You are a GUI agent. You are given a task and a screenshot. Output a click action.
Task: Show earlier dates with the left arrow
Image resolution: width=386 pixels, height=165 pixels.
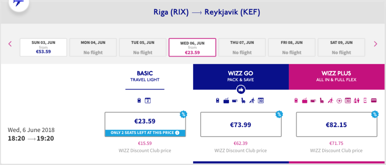[10, 44]
